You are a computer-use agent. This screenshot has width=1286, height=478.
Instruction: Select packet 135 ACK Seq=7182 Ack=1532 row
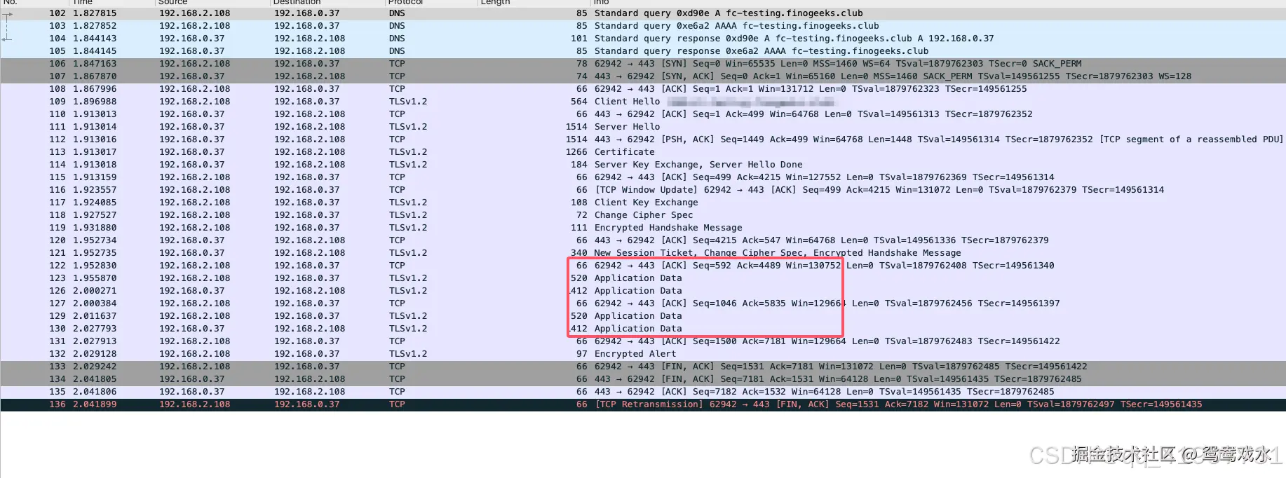pyautogui.click(x=643, y=392)
